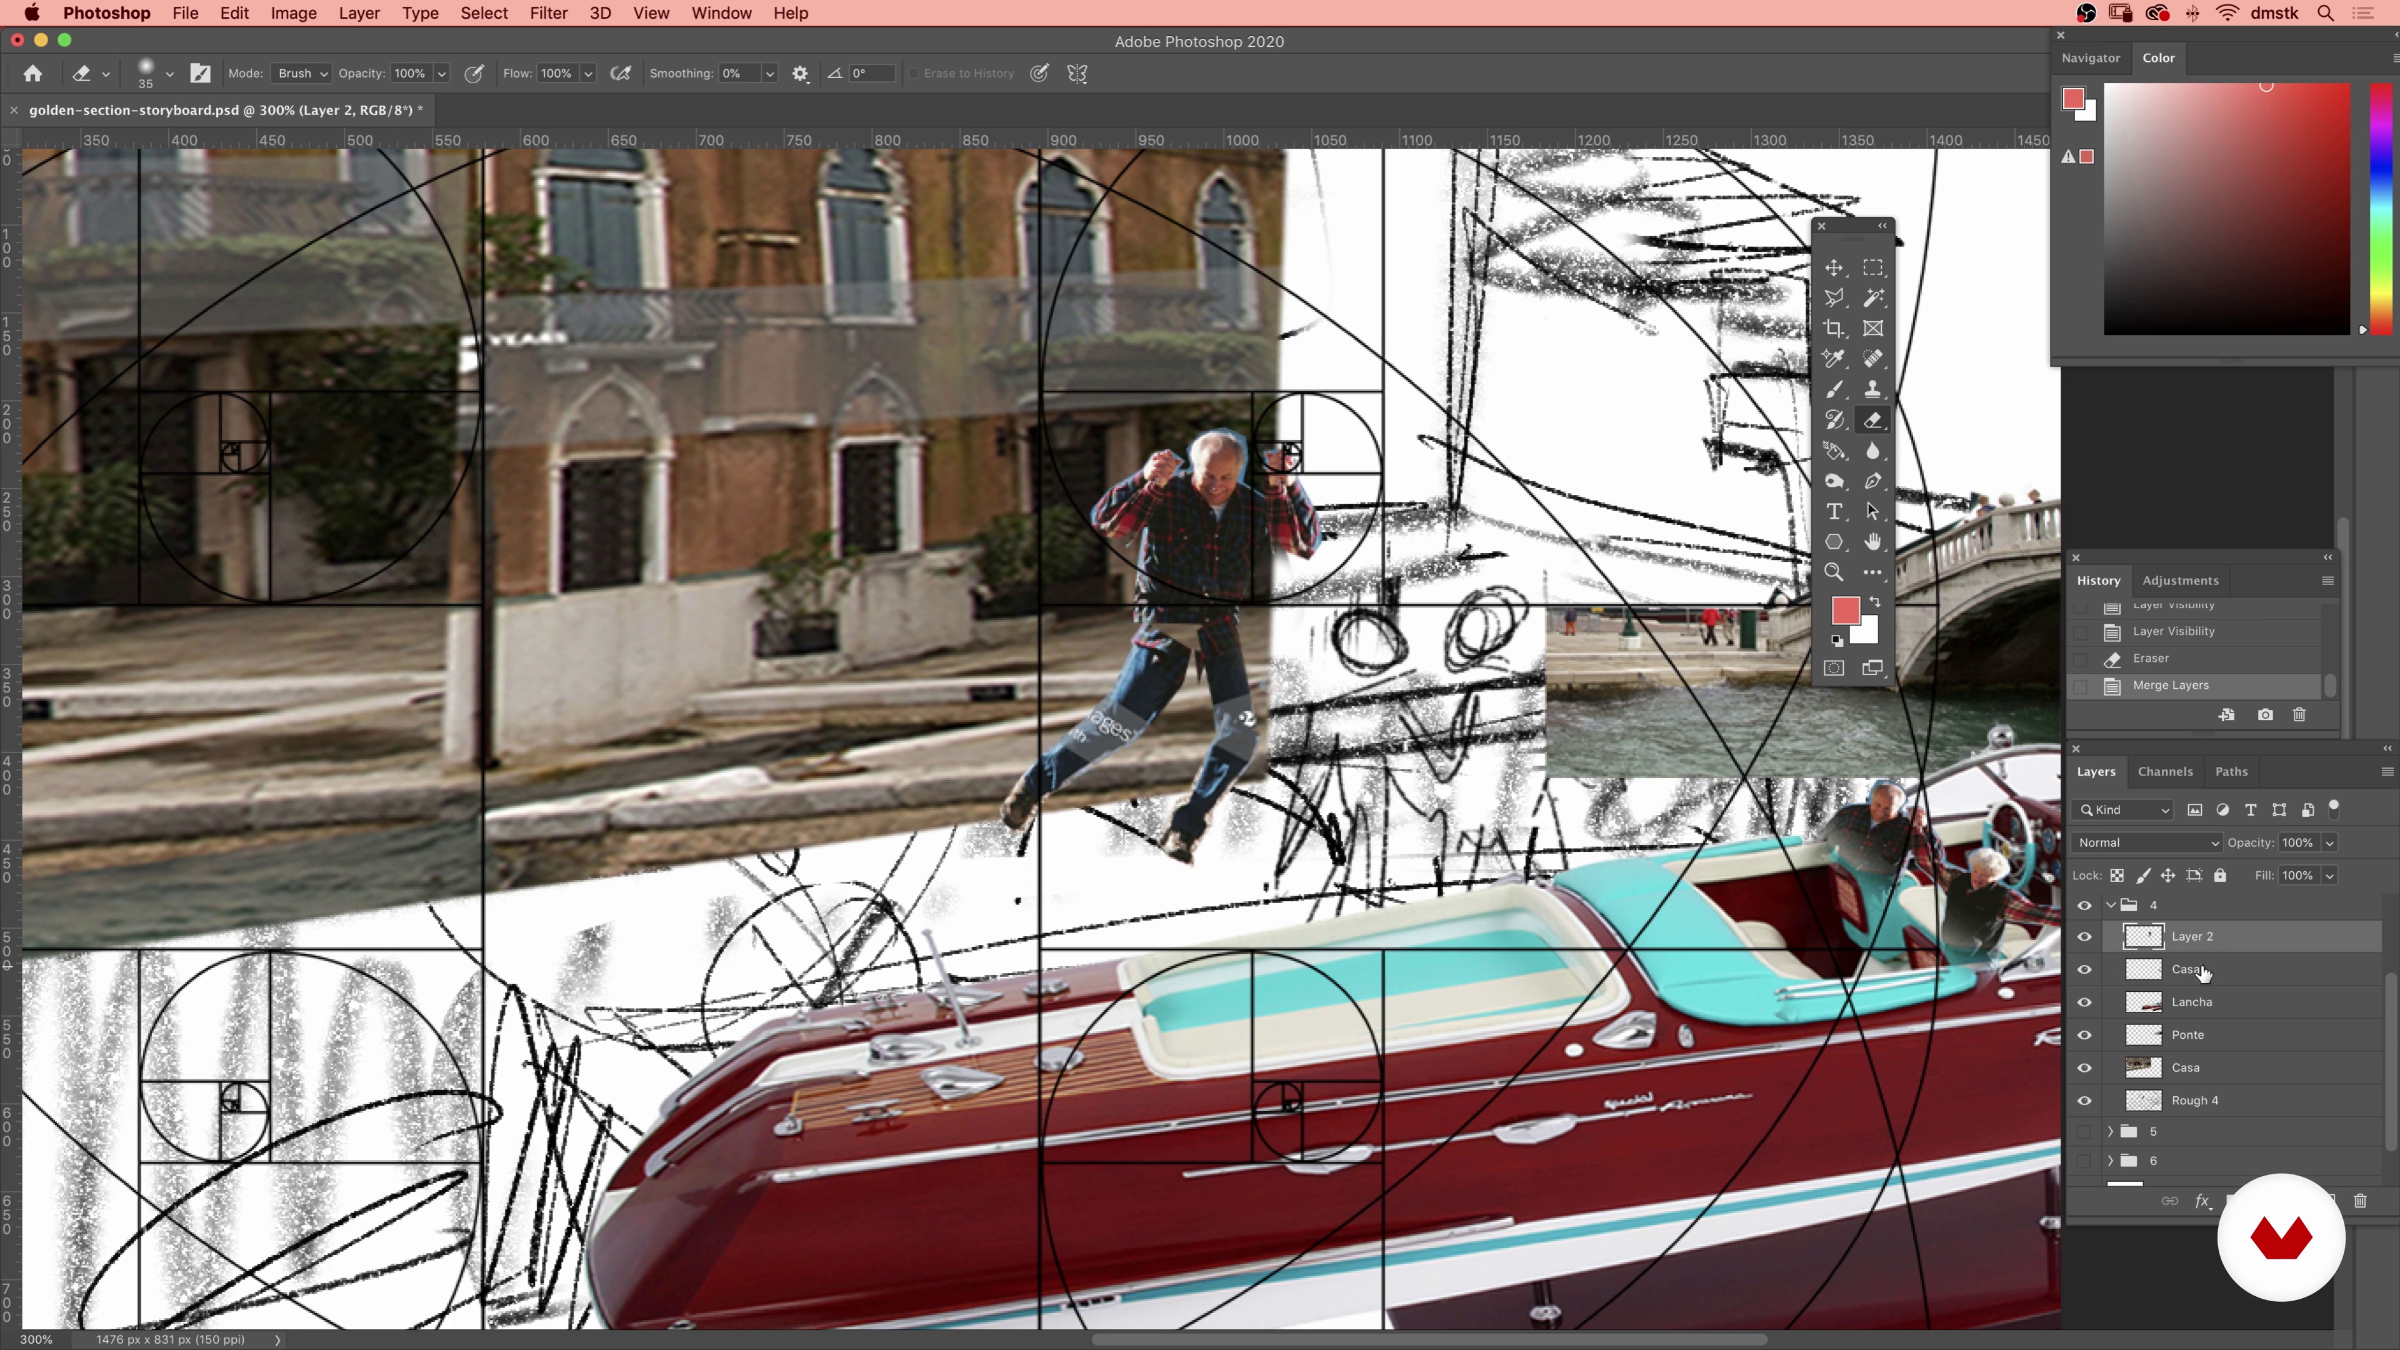The width and height of the screenshot is (2400, 1350).
Task: Select the Path Selection tool
Action: pos(1872,511)
